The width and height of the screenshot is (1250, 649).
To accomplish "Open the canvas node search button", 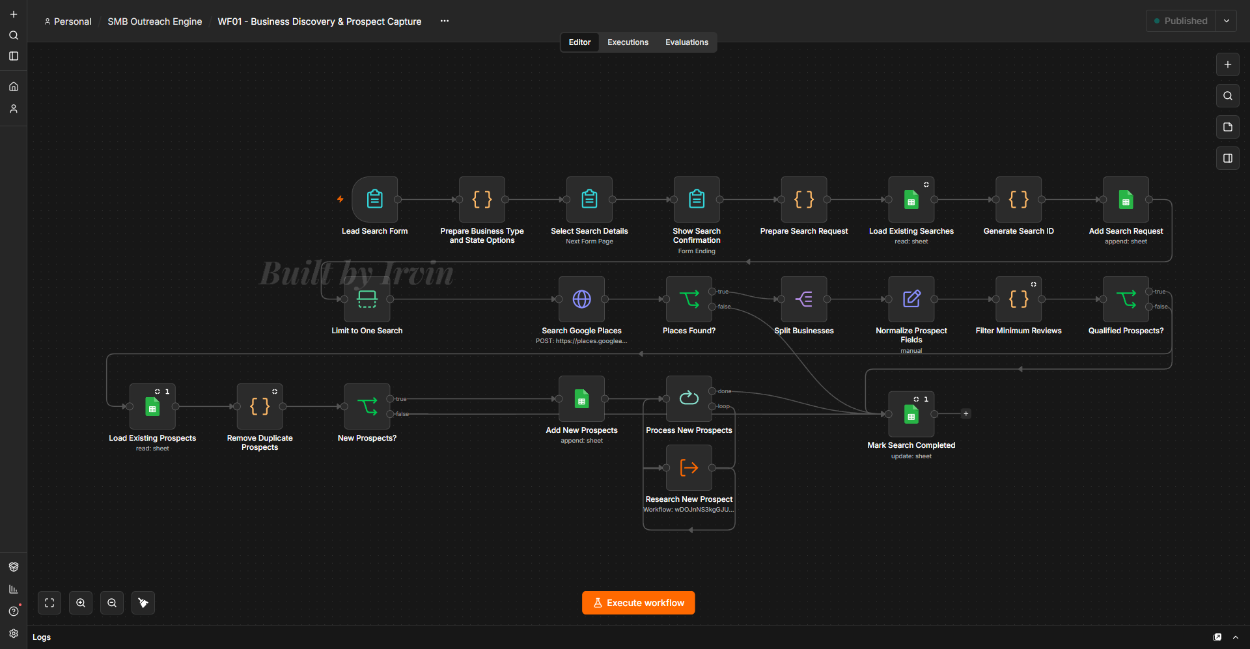I will tap(1228, 96).
